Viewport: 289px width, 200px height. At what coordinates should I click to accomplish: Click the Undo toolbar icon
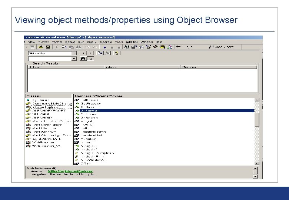coord(87,47)
